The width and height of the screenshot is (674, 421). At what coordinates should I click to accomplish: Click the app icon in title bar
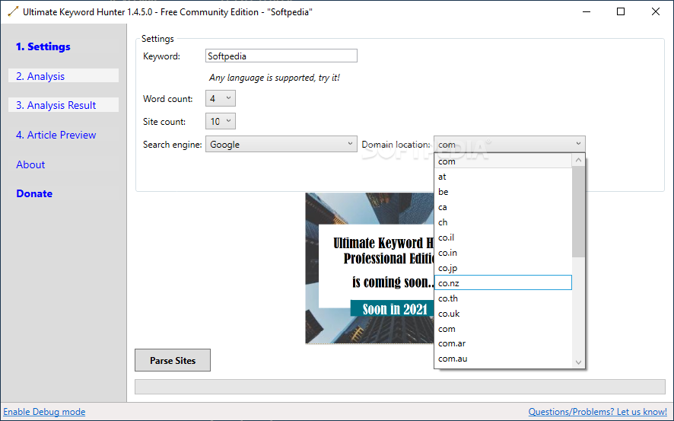click(13, 11)
